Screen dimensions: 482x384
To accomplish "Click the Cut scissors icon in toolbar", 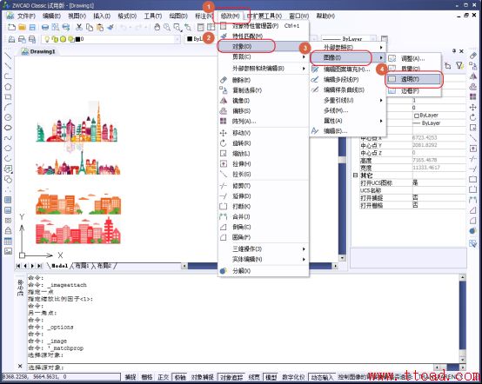I will click(x=79, y=27).
